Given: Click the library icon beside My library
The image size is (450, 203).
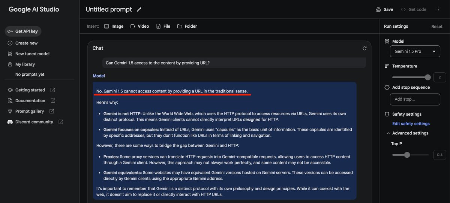Looking at the screenshot, I should coord(10,64).
